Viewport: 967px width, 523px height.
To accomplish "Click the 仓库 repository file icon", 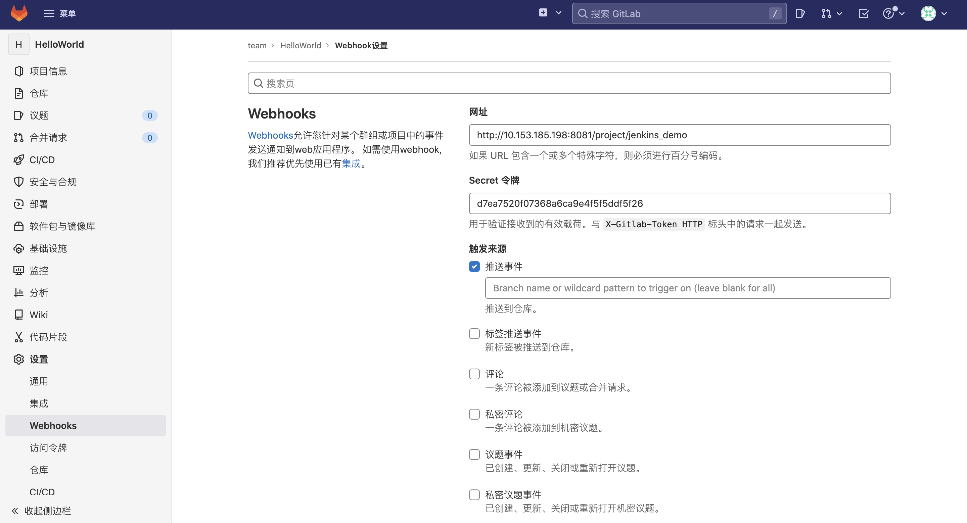I will click(x=18, y=93).
